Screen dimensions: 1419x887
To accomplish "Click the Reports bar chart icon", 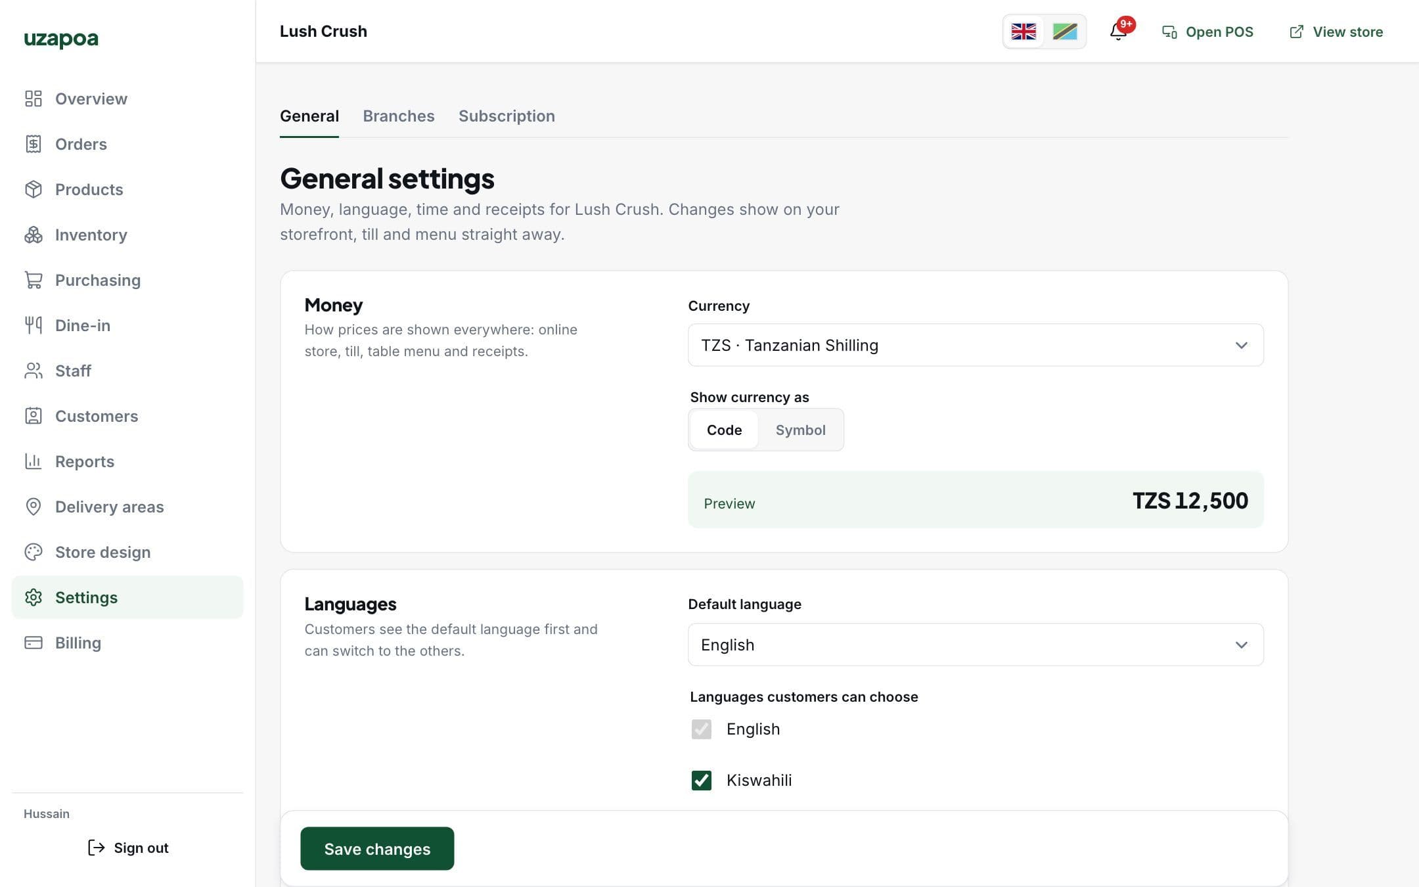I will [x=34, y=461].
